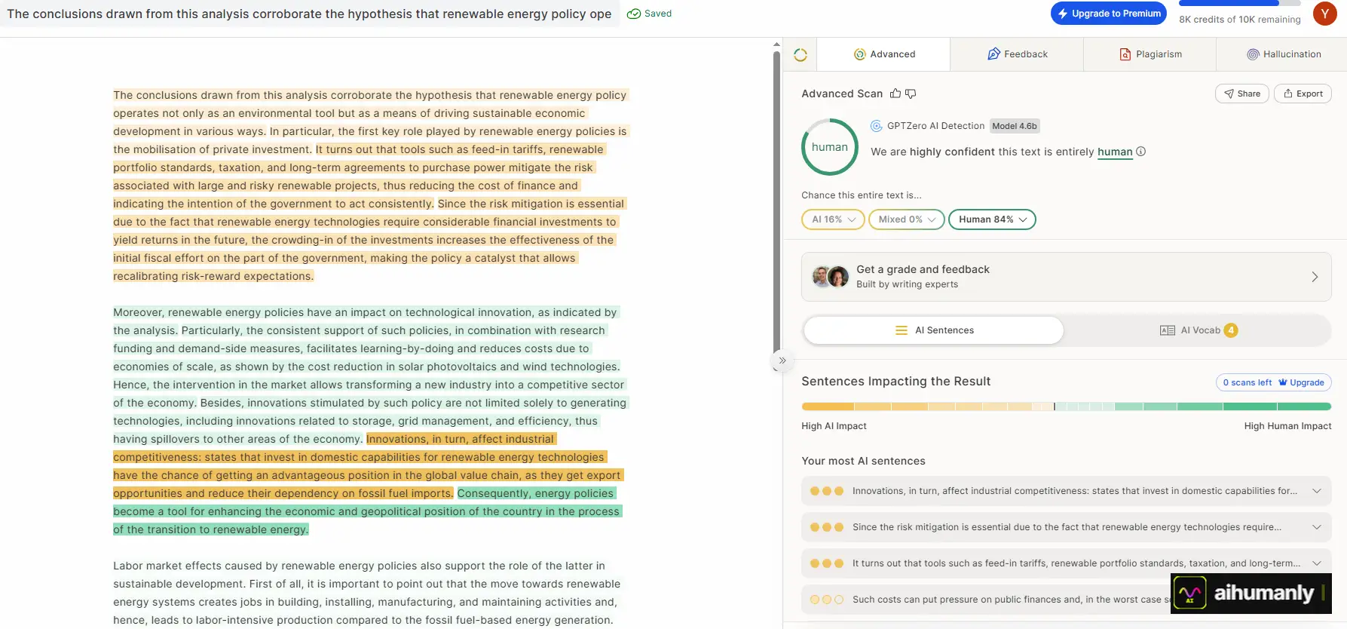Collapse panel using the double-arrow handle
Screen dimensions: 1347x629
click(782, 361)
